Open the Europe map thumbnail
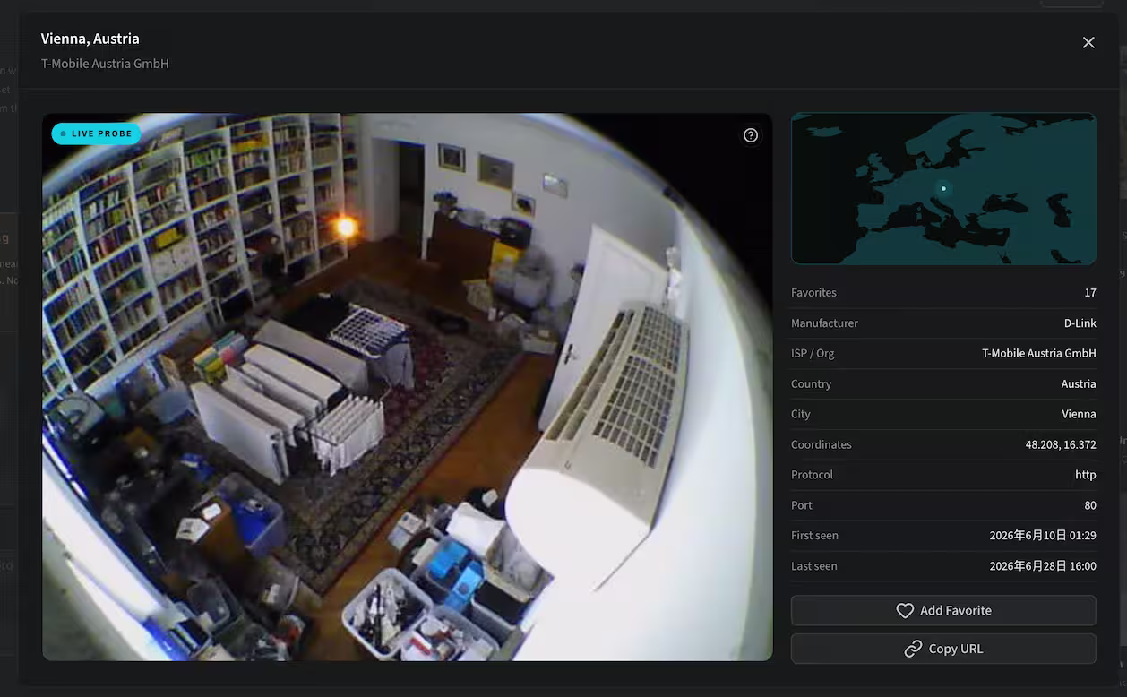Viewport: 1127px width, 697px height. (943, 188)
